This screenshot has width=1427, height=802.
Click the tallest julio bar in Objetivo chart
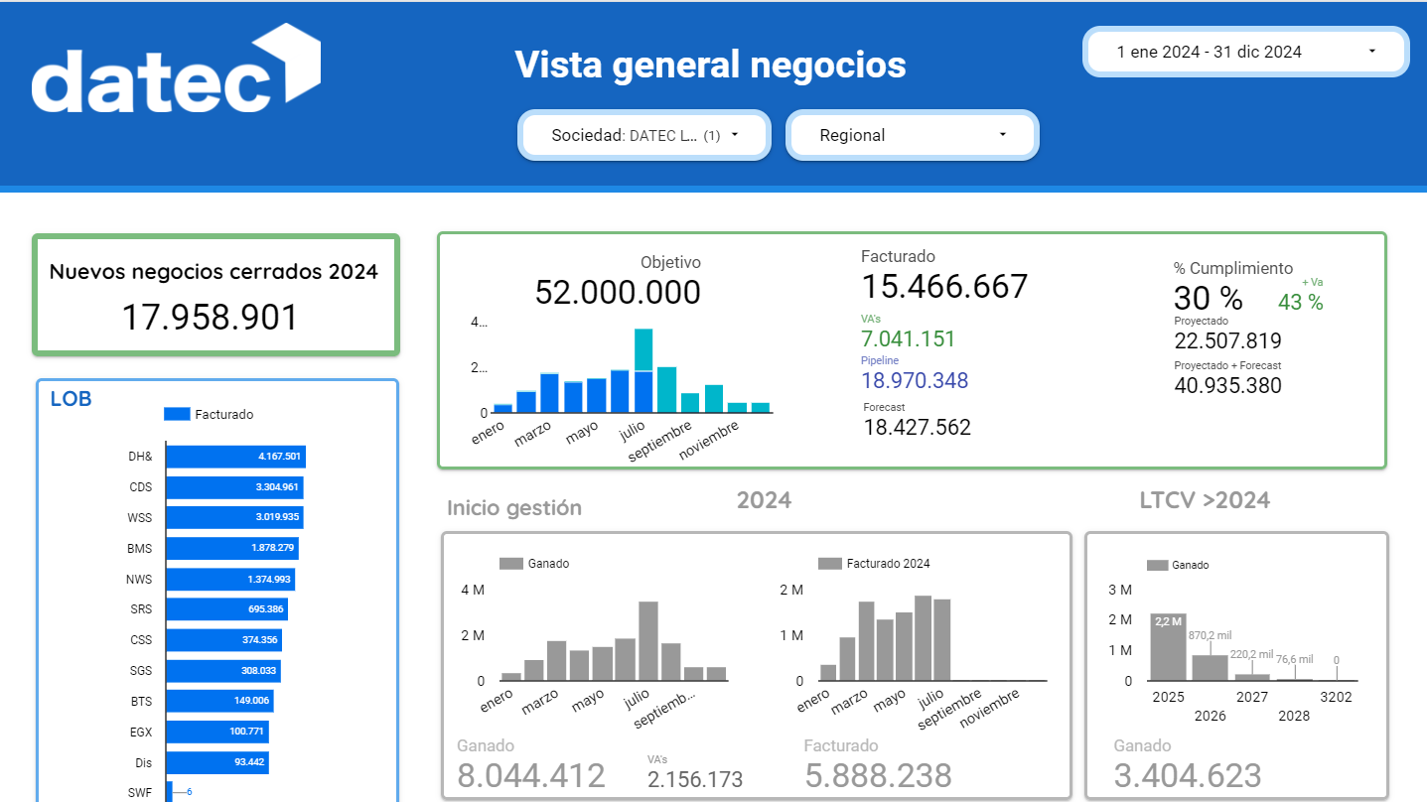643,369
